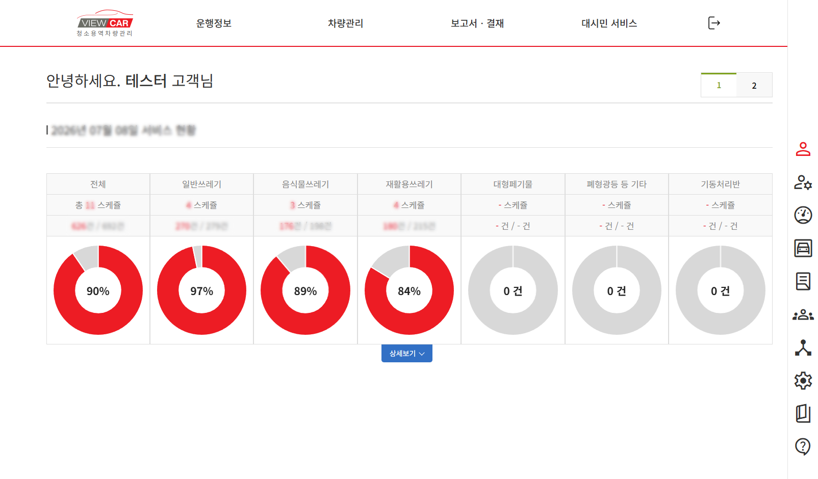Open the 대시민 서비스 menu
The width and height of the screenshot is (818, 479).
tap(609, 23)
